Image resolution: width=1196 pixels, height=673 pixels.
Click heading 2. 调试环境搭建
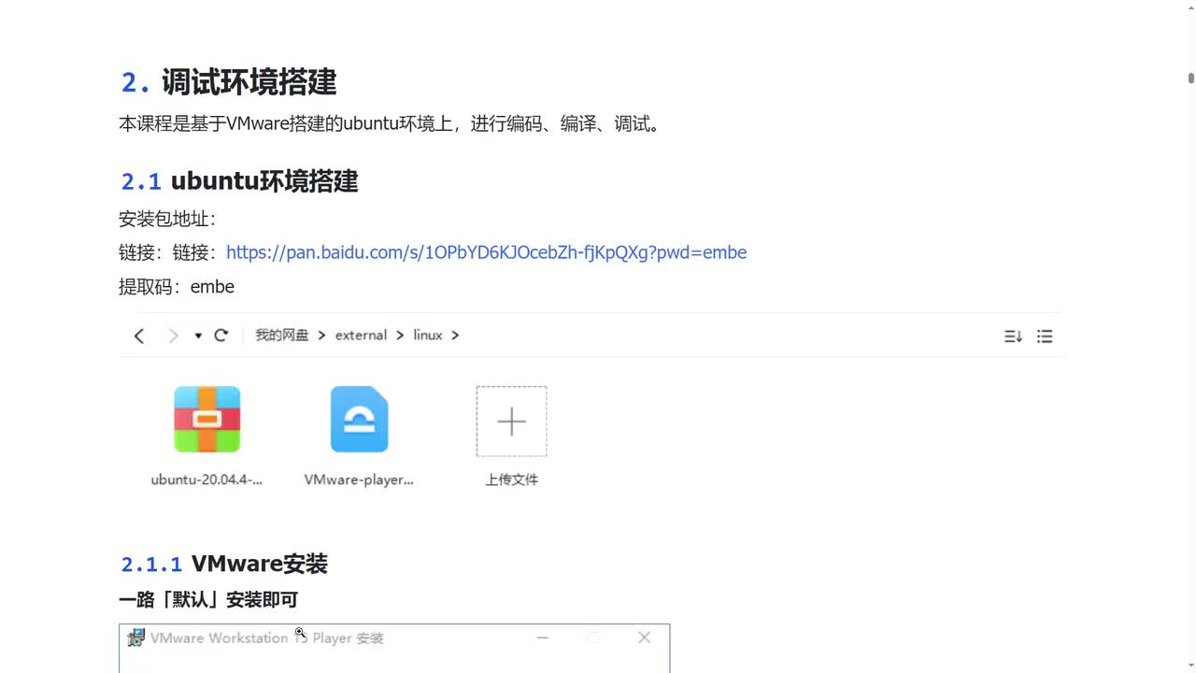(x=229, y=82)
